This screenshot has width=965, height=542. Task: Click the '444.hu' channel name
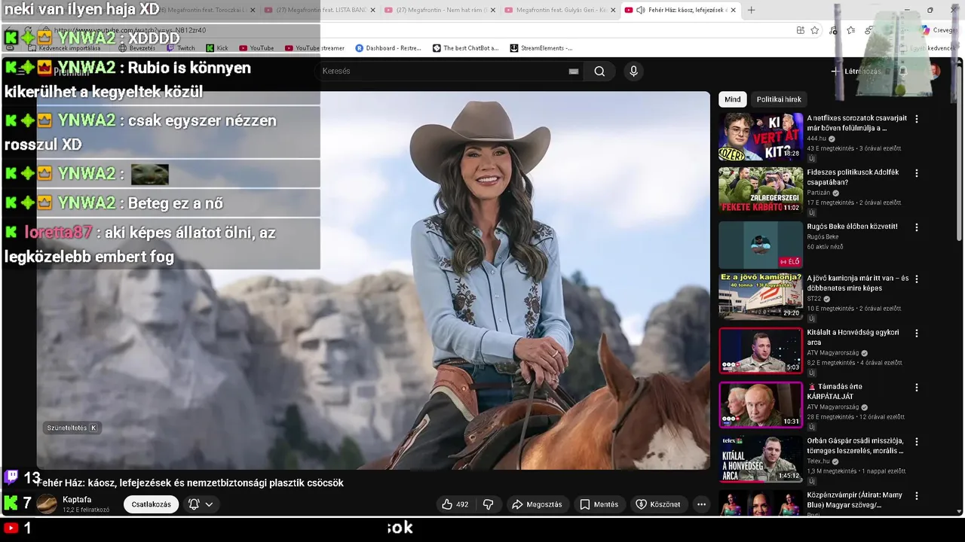coord(816,139)
